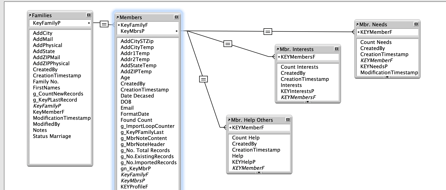Select the equals box on the Mbr. Help Others line
This screenshot has height=190, width=446.
203,79
